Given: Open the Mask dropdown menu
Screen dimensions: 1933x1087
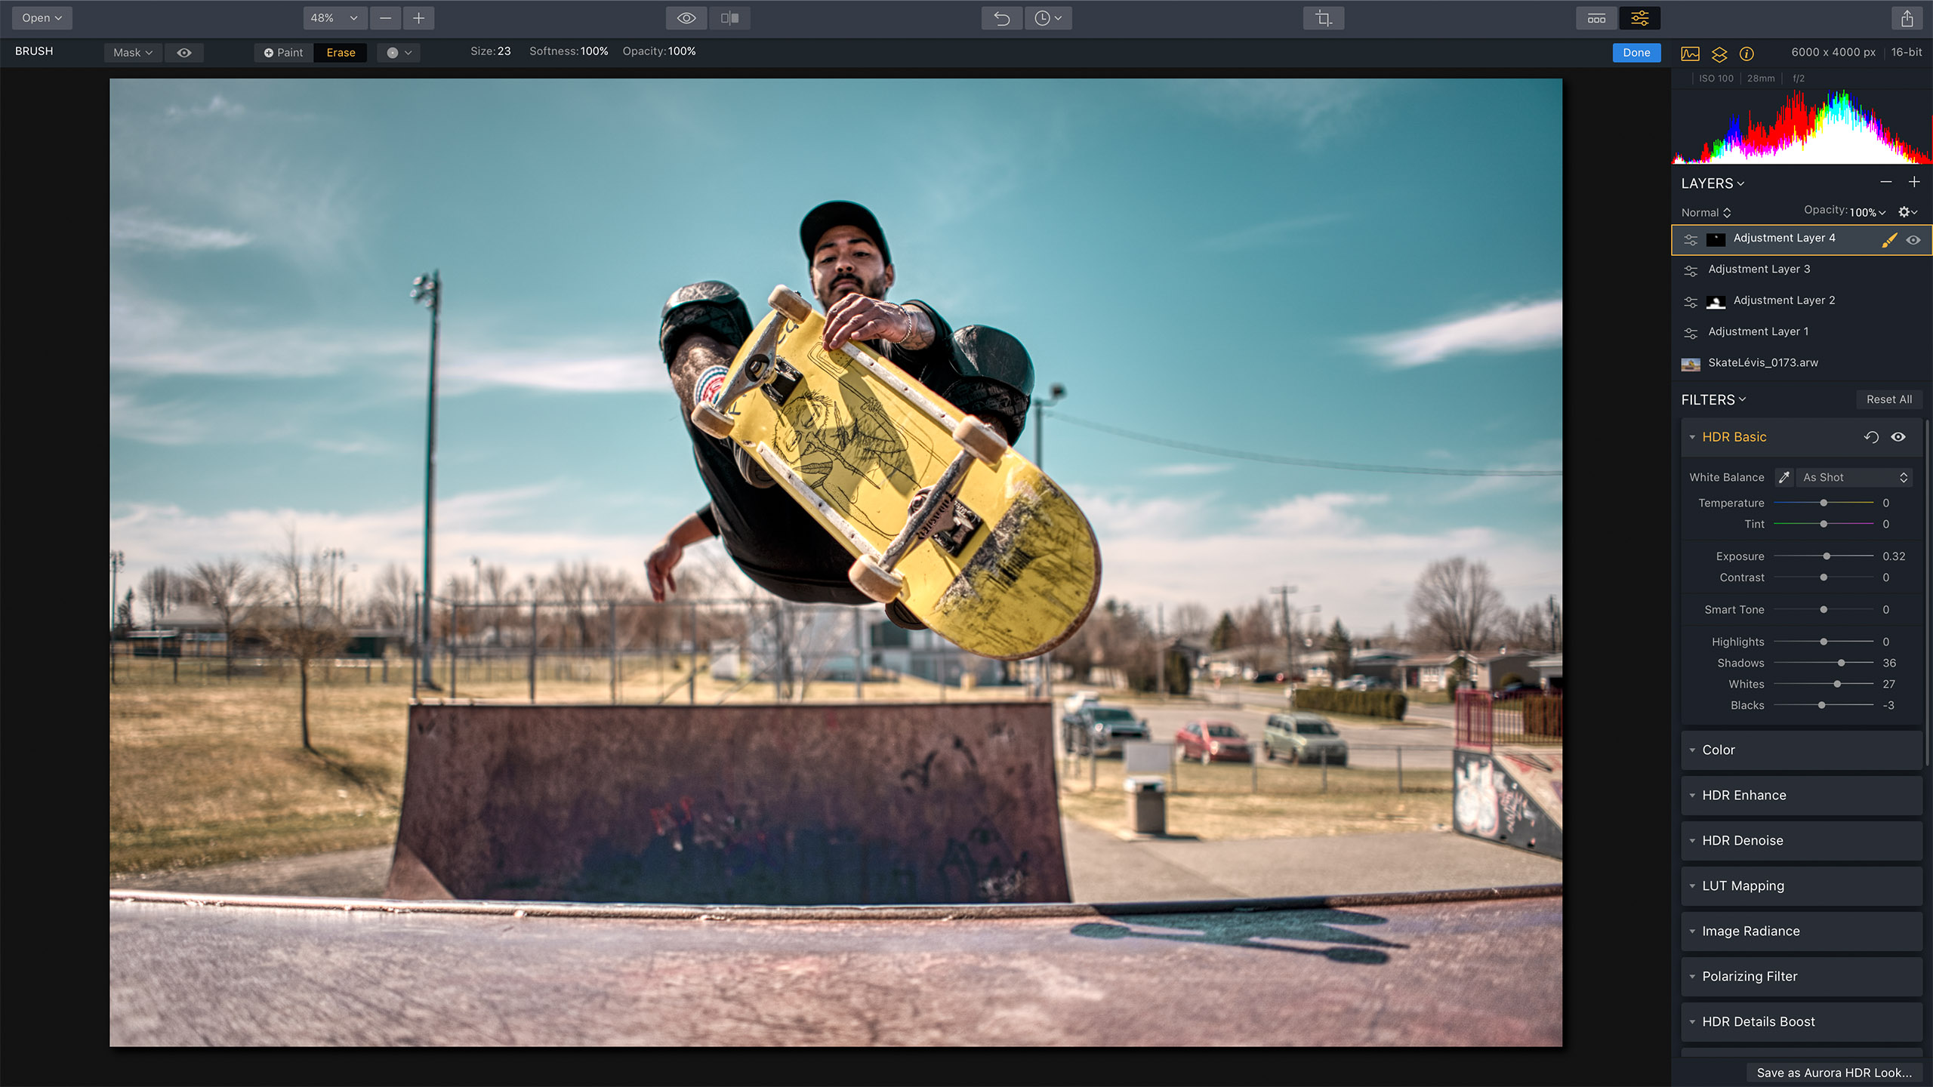Looking at the screenshot, I should pyautogui.click(x=133, y=53).
